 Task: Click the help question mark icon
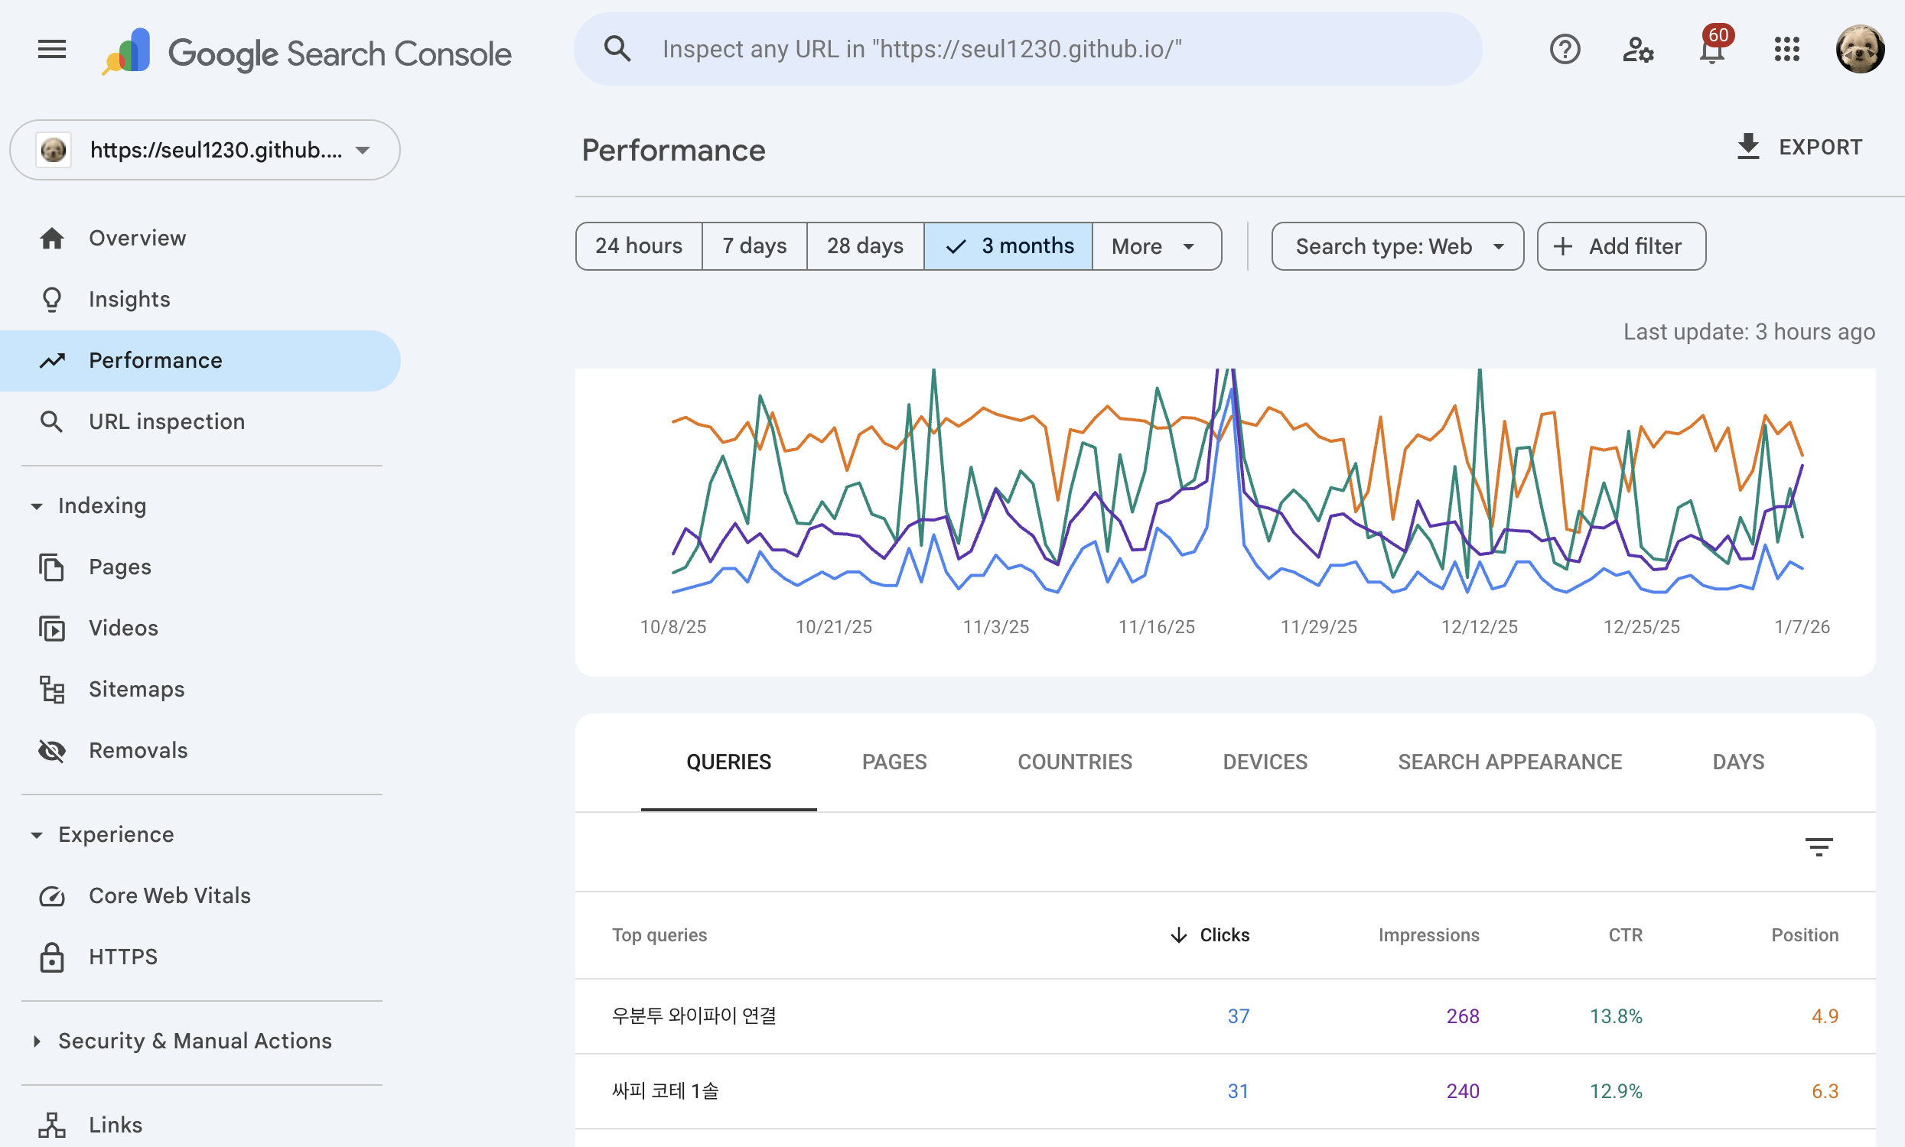(x=1564, y=50)
